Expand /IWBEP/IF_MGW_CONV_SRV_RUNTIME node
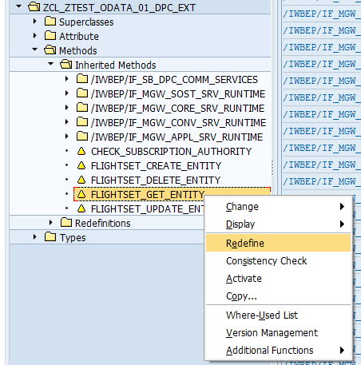The height and width of the screenshot is (365, 361). point(66,121)
